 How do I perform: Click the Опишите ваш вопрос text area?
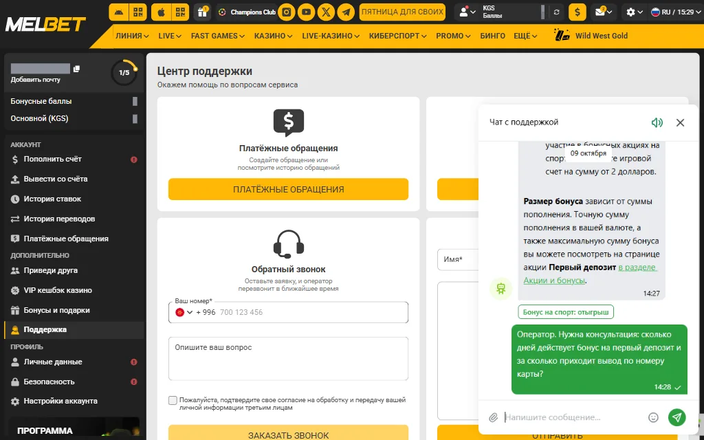pos(288,359)
